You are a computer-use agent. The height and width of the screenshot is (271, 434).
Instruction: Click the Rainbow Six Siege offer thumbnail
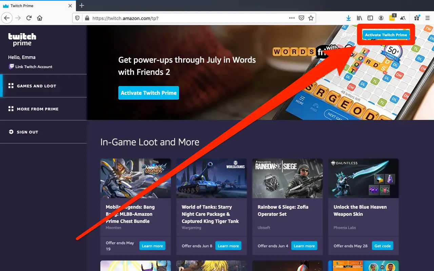[x=287, y=178]
